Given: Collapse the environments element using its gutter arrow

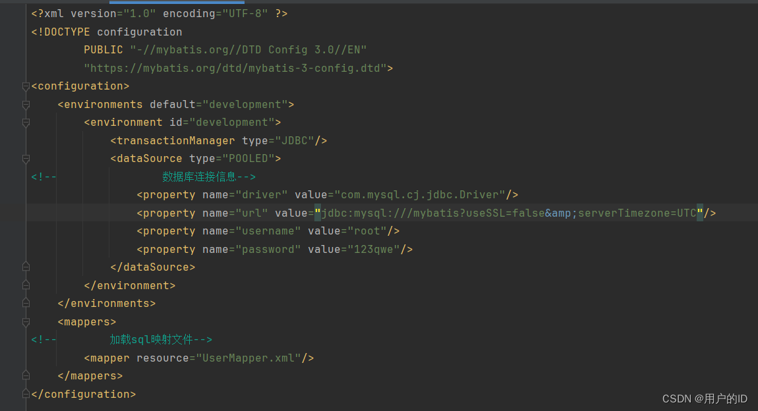Looking at the screenshot, I should (26, 104).
